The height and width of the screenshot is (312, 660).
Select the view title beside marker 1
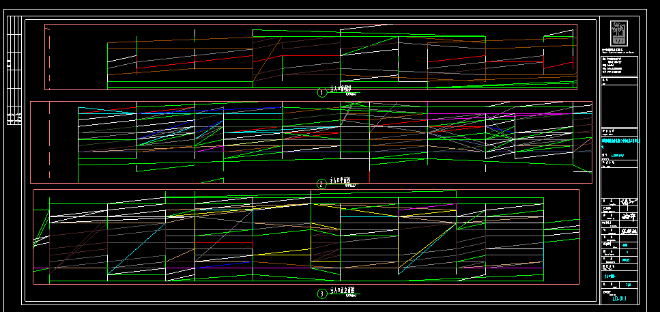[x=341, y=90]
